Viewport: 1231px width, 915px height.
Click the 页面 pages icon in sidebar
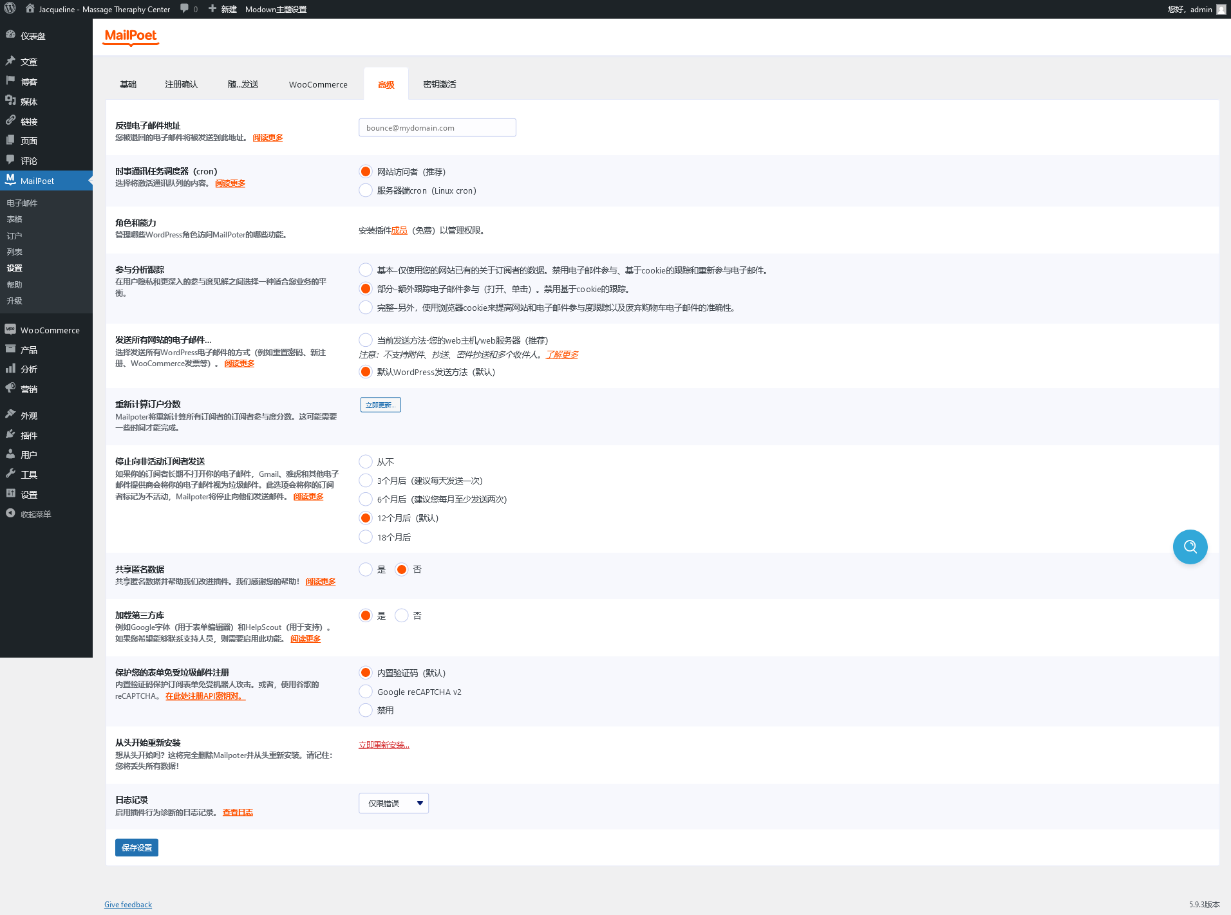click(x=10, y=140)
